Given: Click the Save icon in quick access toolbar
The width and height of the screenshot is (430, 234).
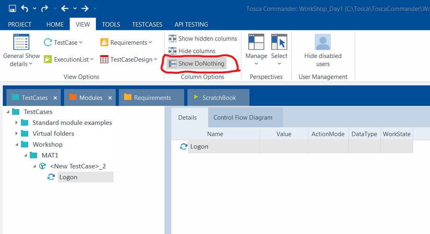Looking at the screenshot, I should coord(12,8).
